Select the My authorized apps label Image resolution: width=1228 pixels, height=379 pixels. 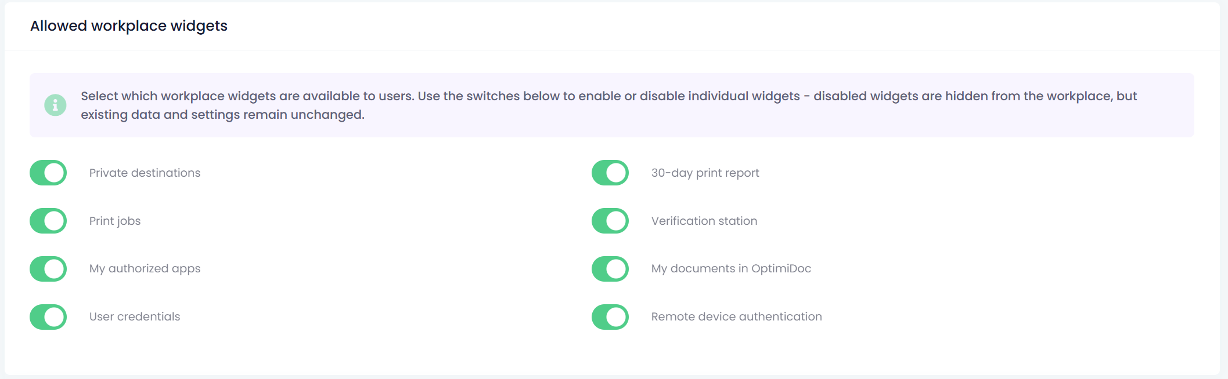(x=145, y=268)
